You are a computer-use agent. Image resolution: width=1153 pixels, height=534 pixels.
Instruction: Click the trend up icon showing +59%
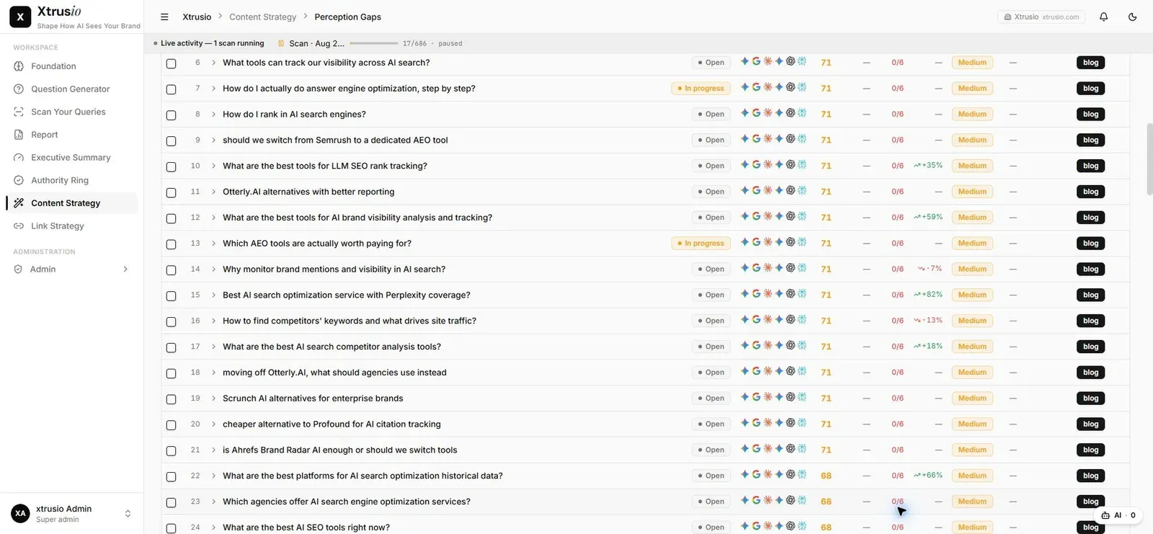point(917,217)
